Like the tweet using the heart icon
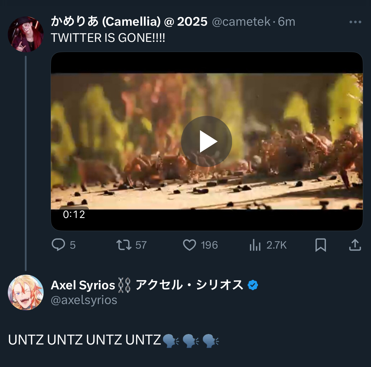Screen dimensions: 371x367 point(190,245)
